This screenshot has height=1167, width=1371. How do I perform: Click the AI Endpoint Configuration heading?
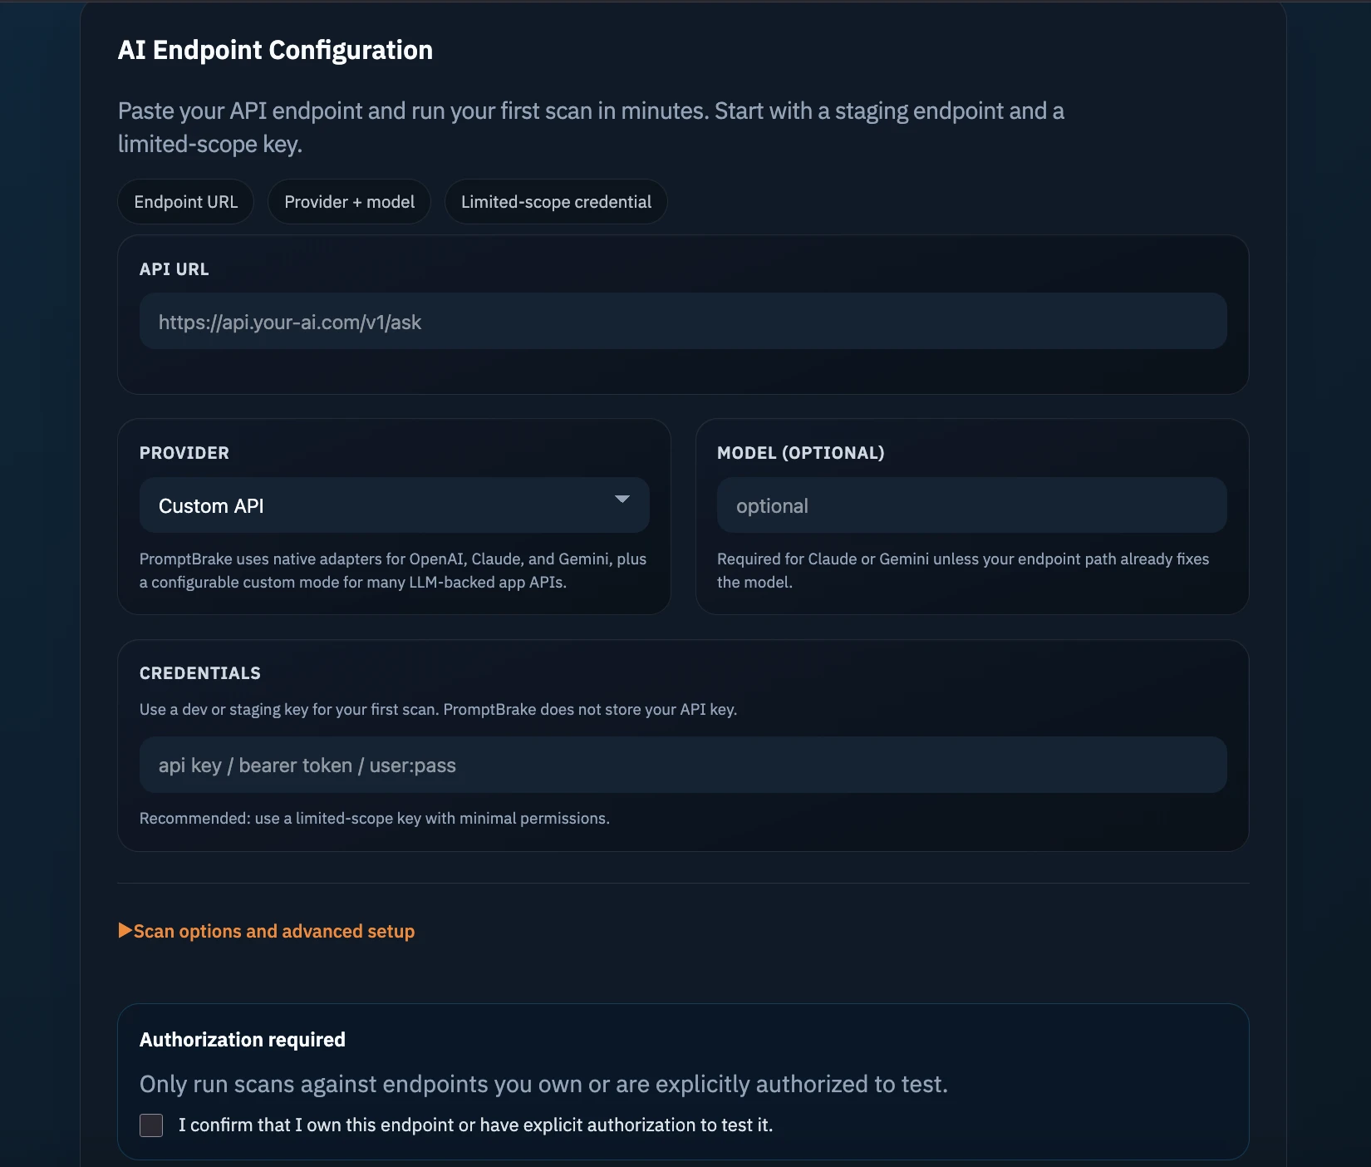[275, 50]
